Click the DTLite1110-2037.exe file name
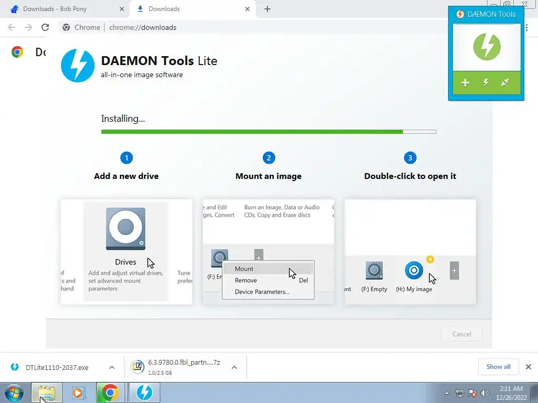 point(57,367)
